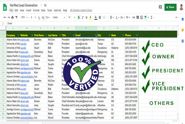
Task: Click the Redo arrow icon
Action: pos(9,17)
